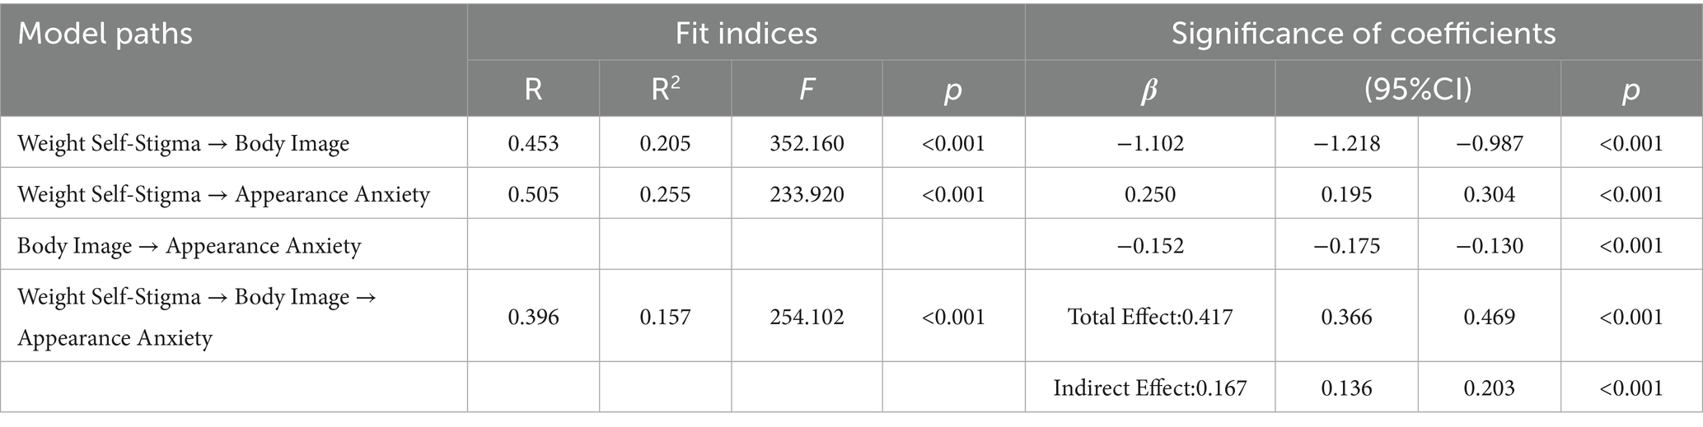Click the lower confidence limit 0.136
Screen dimensions: 1703x427
(x=1346, y=388)
